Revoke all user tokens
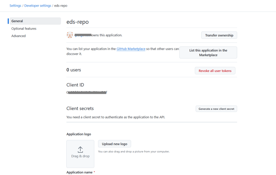Screen dimensions: 276x175 [215, 71]
